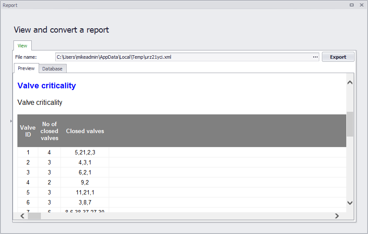Viewport: 368px width, 234px height.
Task: Click the Export button
Action: point(338,57)
